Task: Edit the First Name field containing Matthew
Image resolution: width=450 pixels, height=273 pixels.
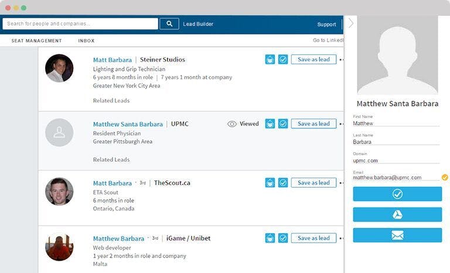Action: tap(396, 124)
